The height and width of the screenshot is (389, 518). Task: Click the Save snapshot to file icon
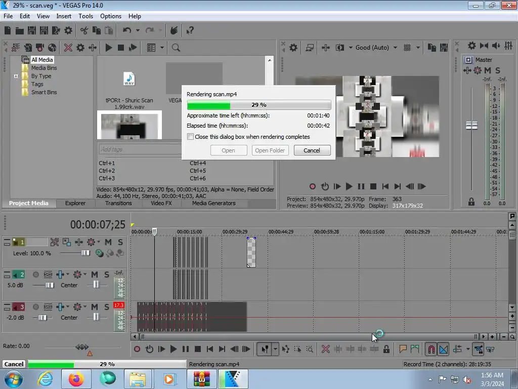click(x=444, y=48)
